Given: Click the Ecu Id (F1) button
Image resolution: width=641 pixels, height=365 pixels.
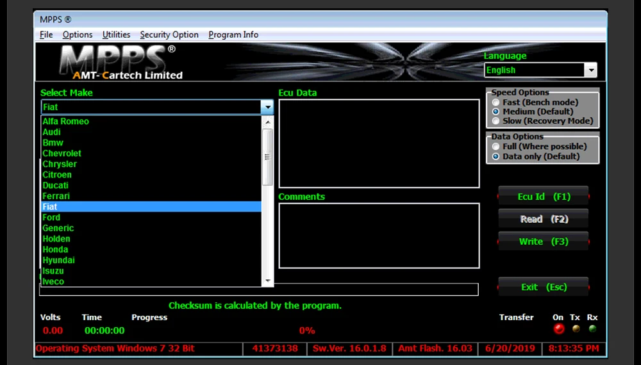Looking at the screenshot, I should coord(544,197).
